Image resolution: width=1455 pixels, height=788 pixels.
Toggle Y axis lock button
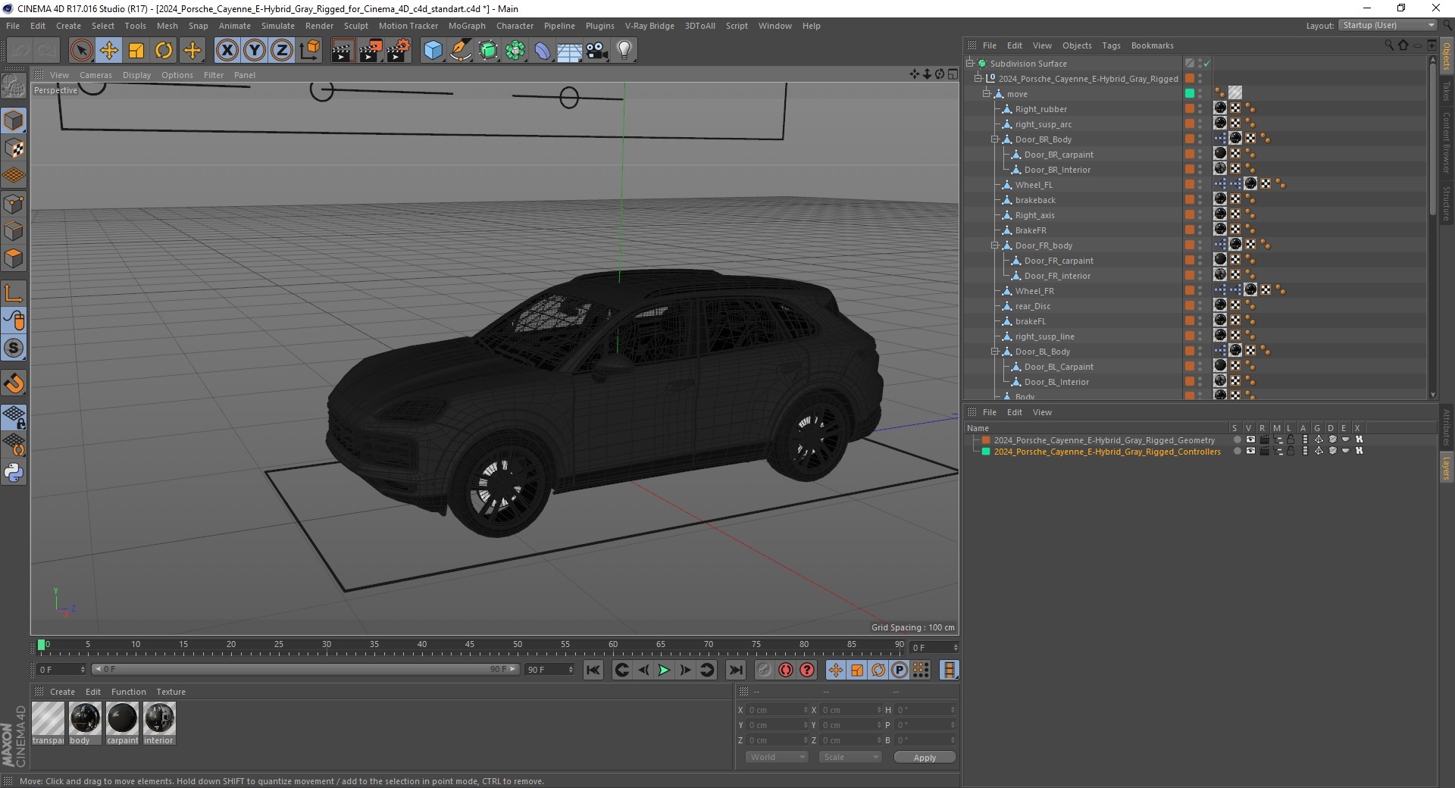point(255,51)
